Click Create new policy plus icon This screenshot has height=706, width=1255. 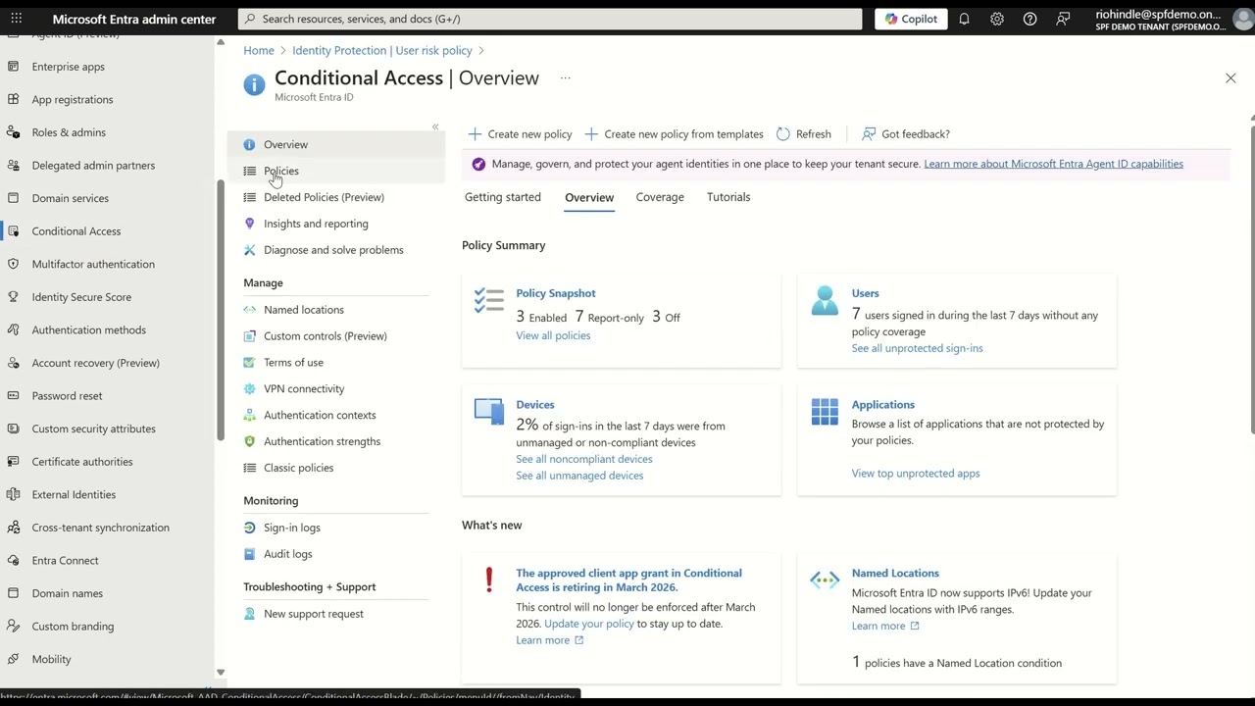coord(475,134)
